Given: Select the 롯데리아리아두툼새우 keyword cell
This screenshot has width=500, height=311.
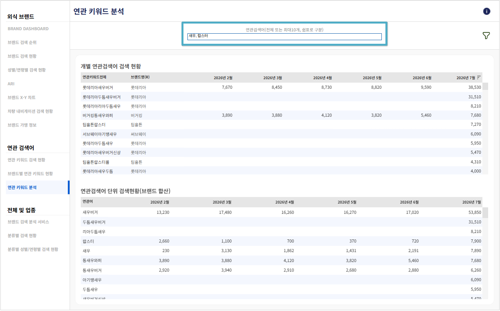Looking at the screenshot, I should point(101,106).
